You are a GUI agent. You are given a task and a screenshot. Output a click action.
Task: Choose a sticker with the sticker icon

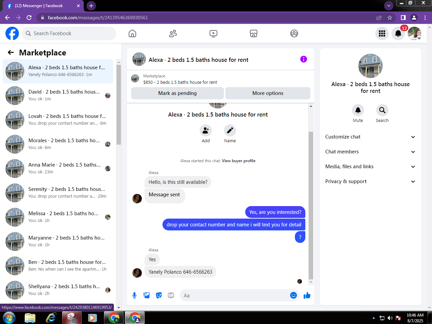click(159, 295)
